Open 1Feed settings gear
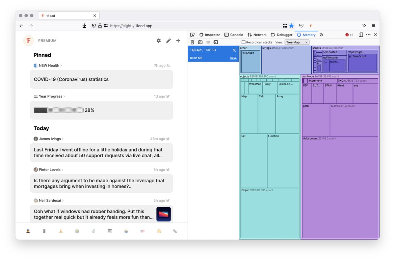This screenshot has height=260, width=395. [159, 40]
